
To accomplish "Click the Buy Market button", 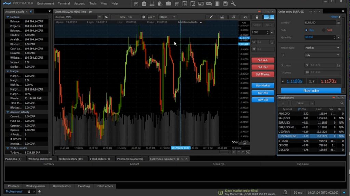I will (x=263, y=85).
